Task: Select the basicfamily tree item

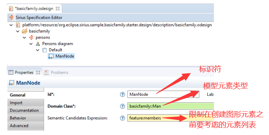Action: pos(39,31)
